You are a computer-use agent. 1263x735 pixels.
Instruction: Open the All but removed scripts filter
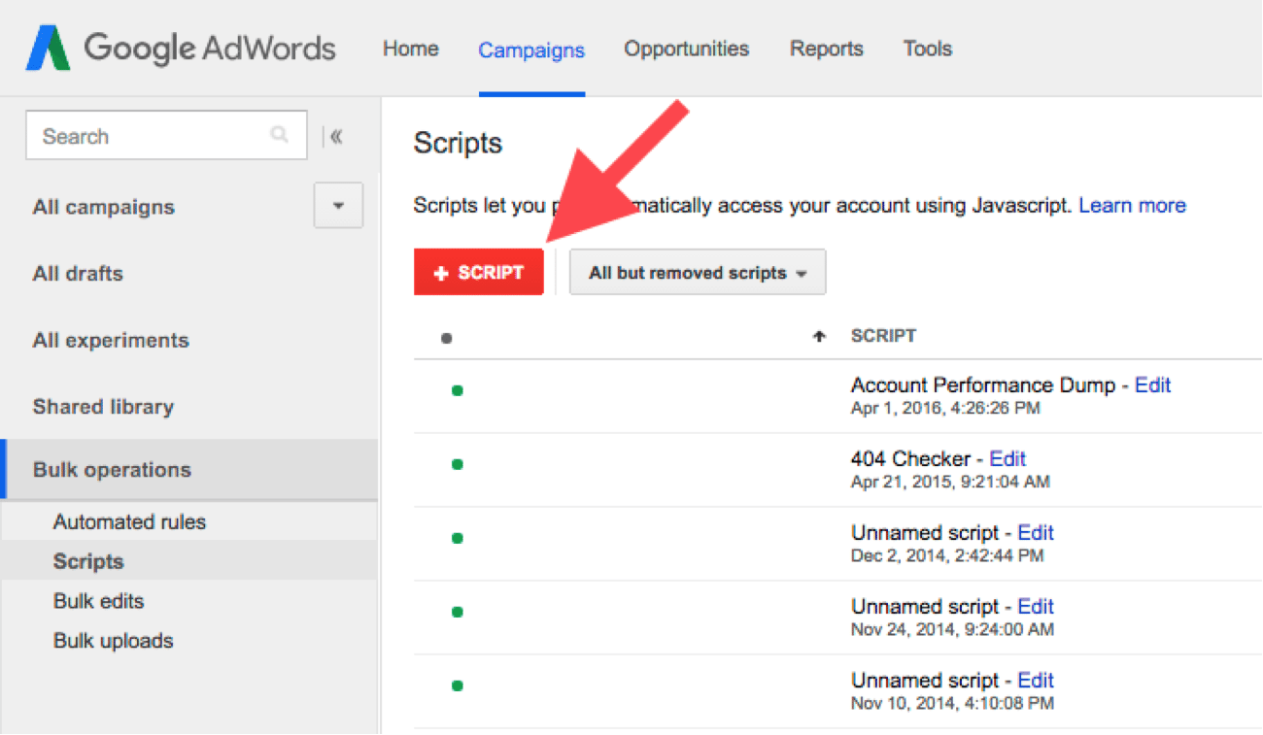[x=698, y=273]
